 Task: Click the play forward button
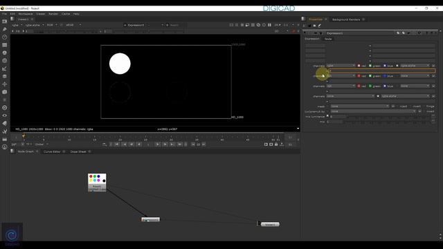pyautogui.click(x=158, y=145)
